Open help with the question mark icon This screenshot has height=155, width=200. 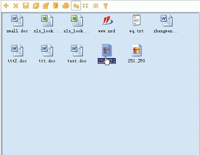(106, 6)
